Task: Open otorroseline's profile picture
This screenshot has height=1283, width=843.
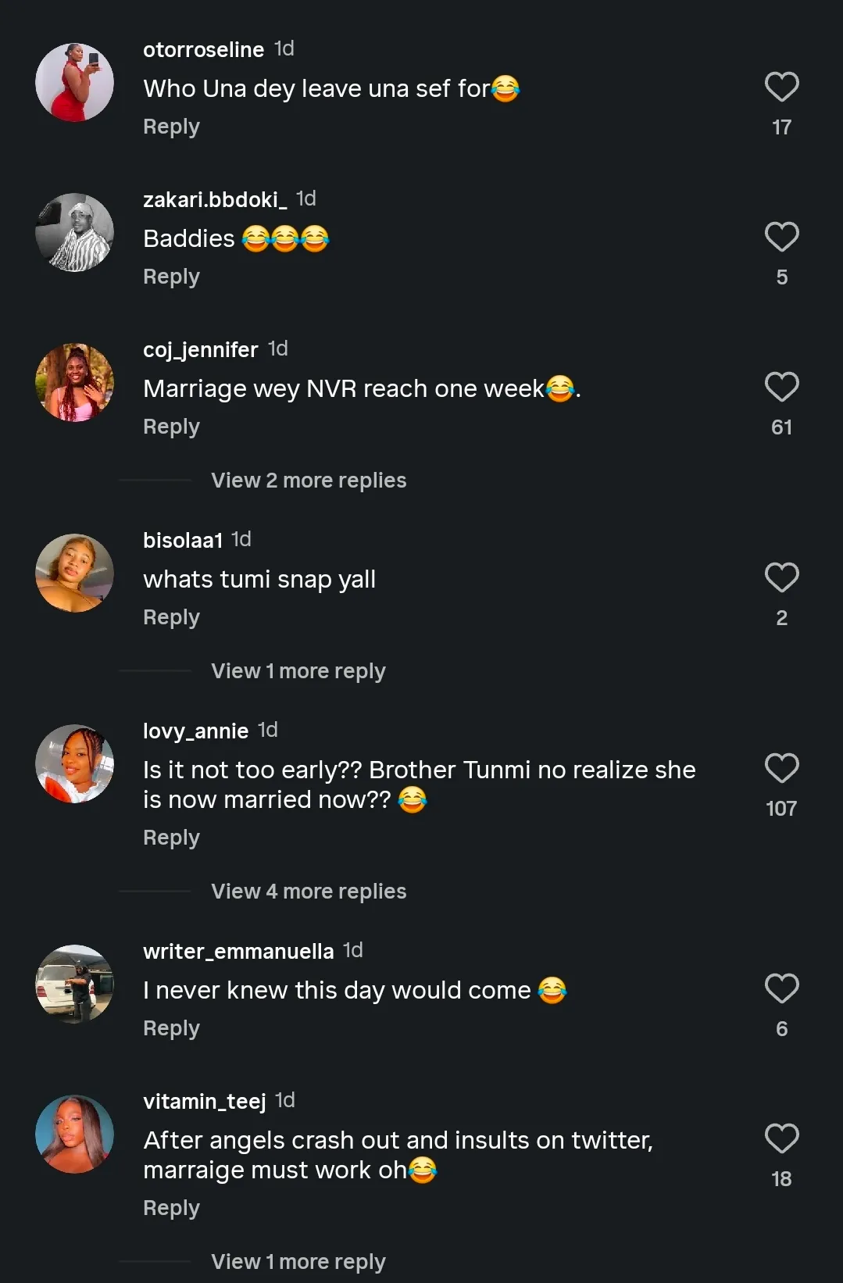Action: click(x=75, y=83)
